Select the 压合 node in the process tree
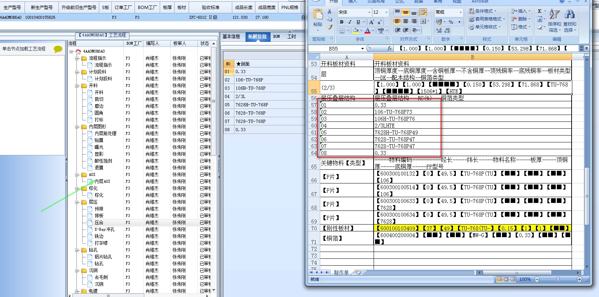Image resolution: width=599 pixels, height=297 pixels. click(99, 223)
